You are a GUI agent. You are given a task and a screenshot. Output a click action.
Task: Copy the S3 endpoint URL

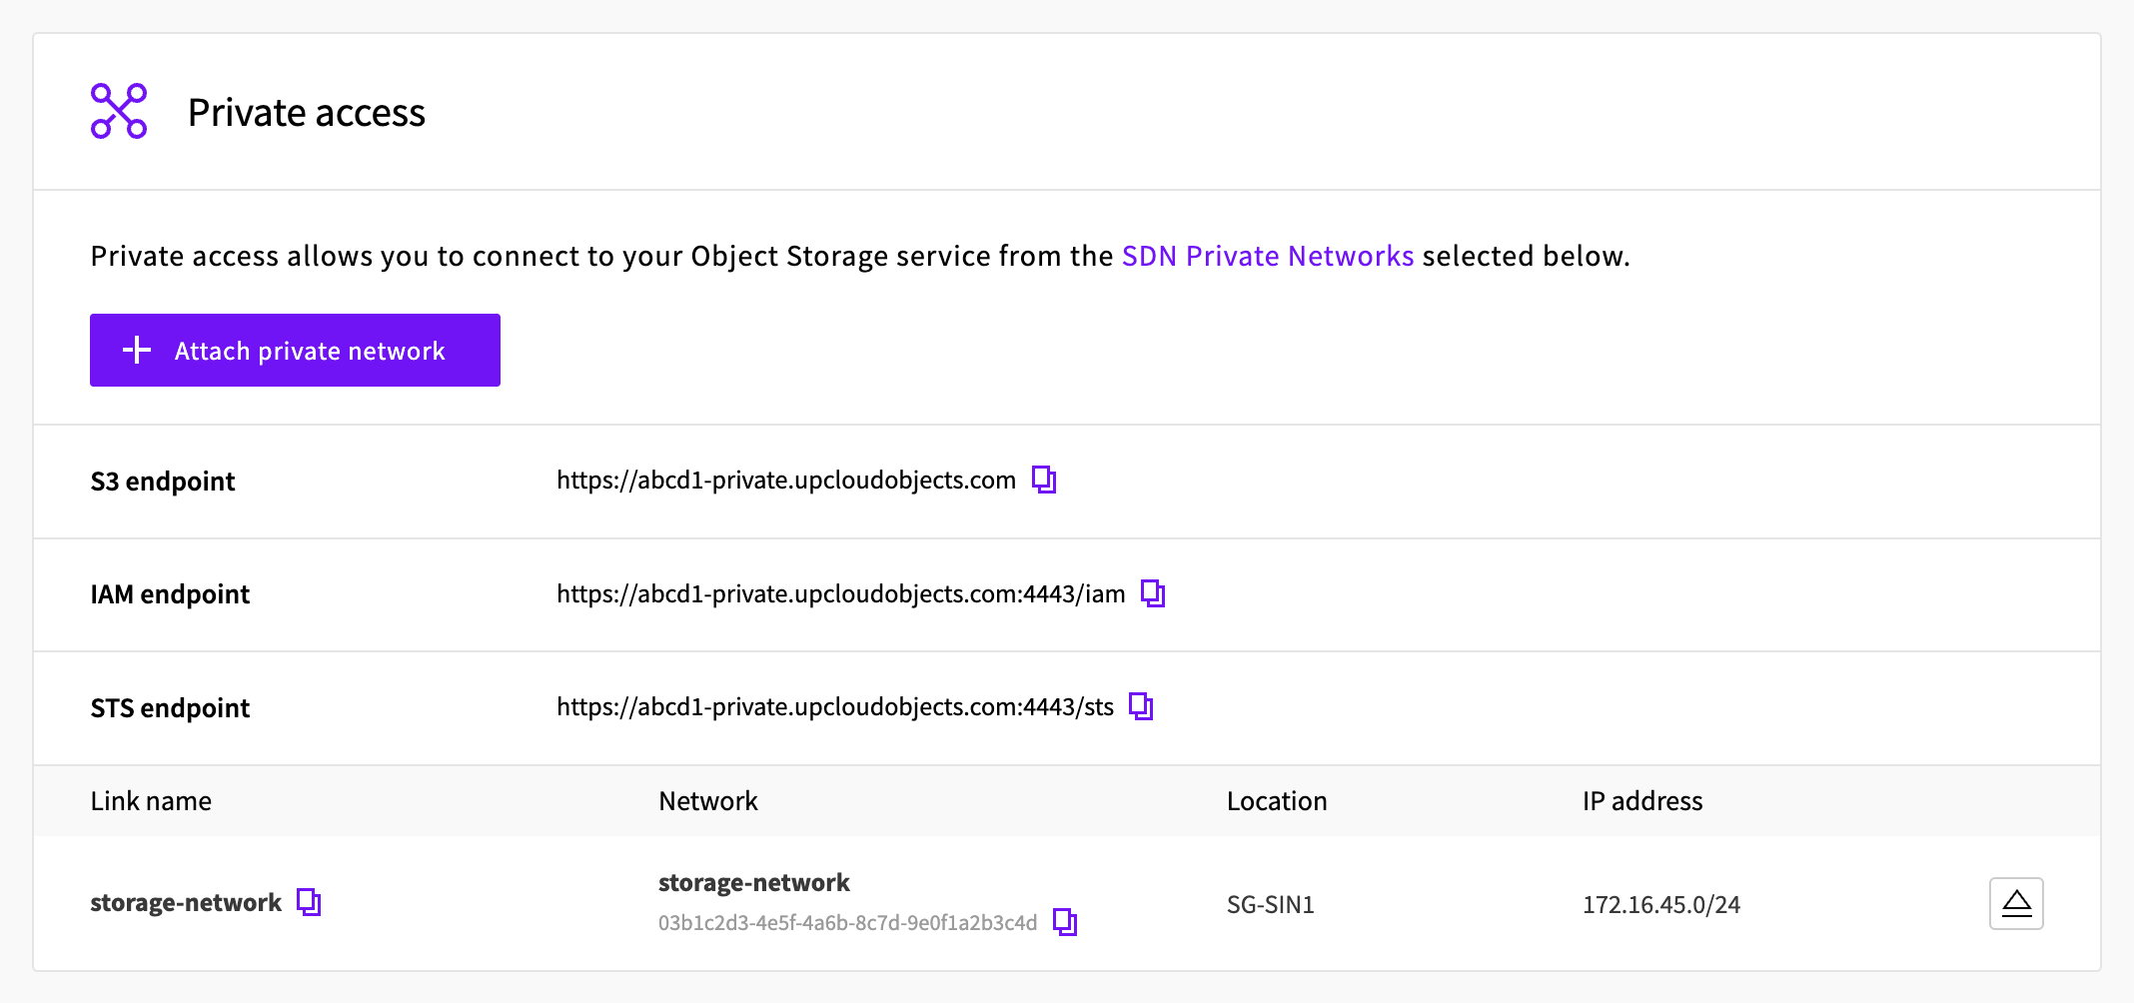pos(1044,481)
